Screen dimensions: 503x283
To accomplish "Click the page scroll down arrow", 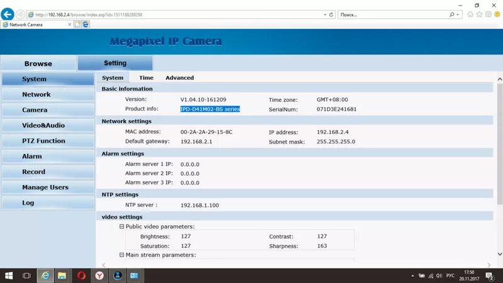I will 499,254.
